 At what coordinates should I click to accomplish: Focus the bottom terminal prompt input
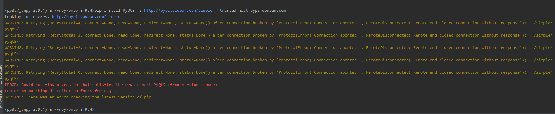(x=177, y=109)
